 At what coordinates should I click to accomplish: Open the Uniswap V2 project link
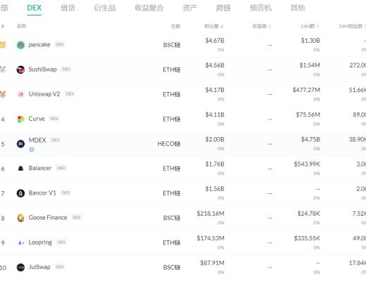44,94
